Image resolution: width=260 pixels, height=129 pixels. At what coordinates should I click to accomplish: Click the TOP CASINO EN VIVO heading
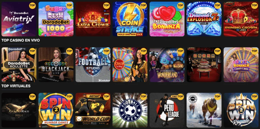click(x=21, y=40)
